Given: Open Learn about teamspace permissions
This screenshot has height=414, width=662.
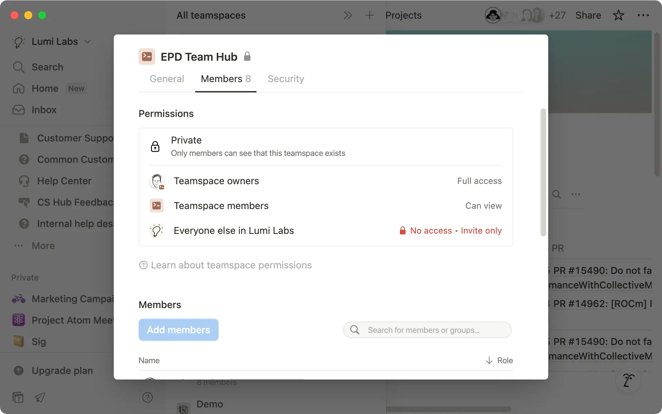Looking at the screenshot, I should click(231, 265).
